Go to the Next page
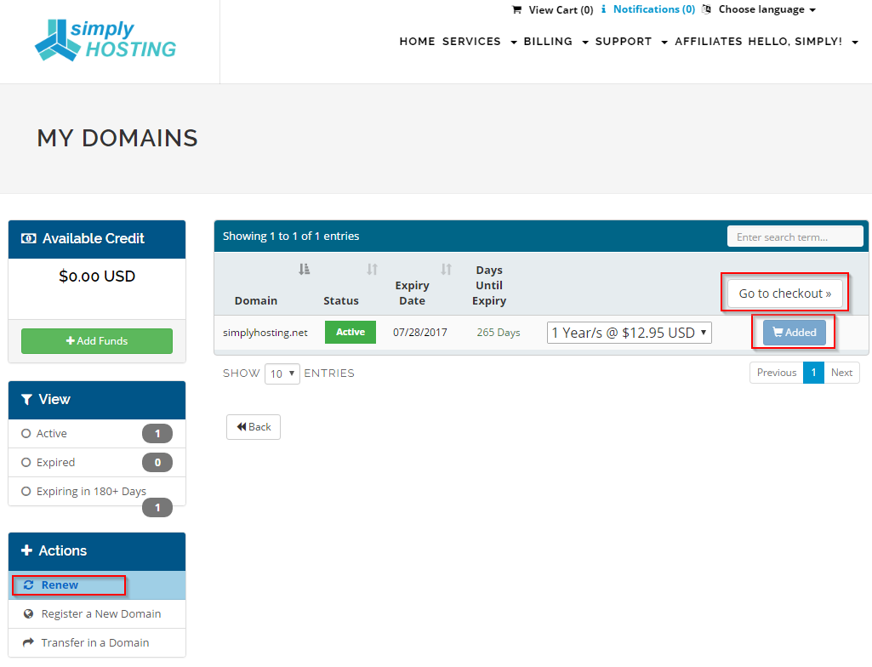 (841, 373)
